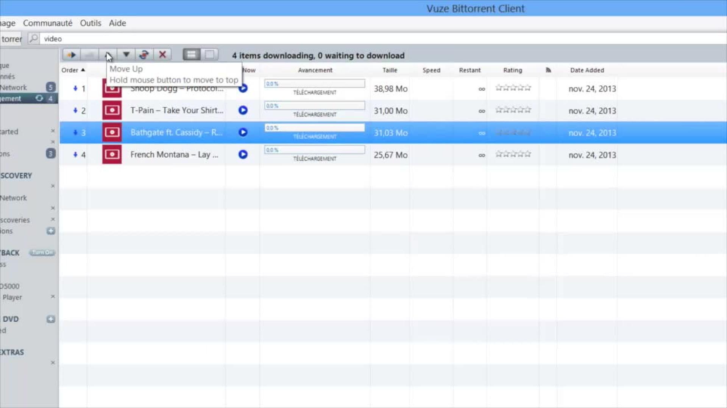Expand the Actions section with plus icon
Screen dimensions: 727x408
click(50, 231)
